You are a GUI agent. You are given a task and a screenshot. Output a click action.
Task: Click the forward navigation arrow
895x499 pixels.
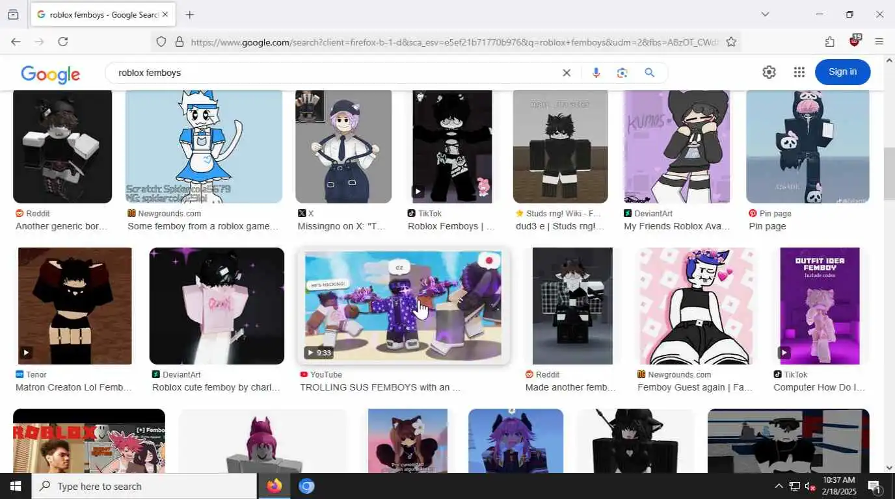(x=39, y=42)
